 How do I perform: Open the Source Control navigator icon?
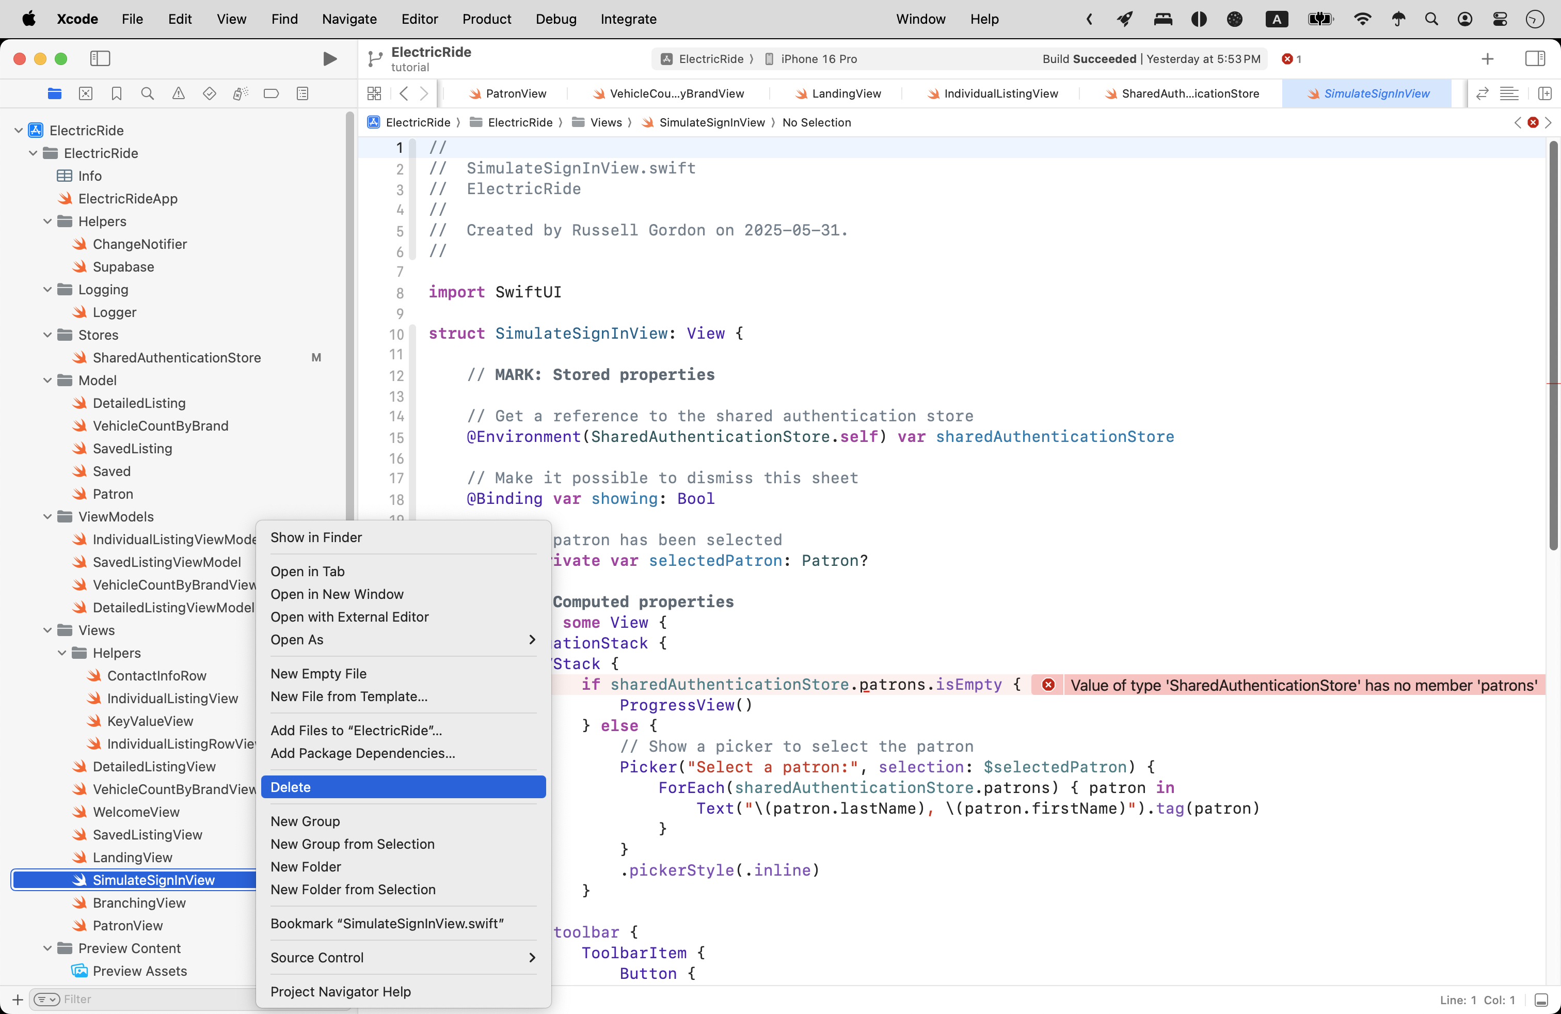pyautogui.click(x=86, y=94)
